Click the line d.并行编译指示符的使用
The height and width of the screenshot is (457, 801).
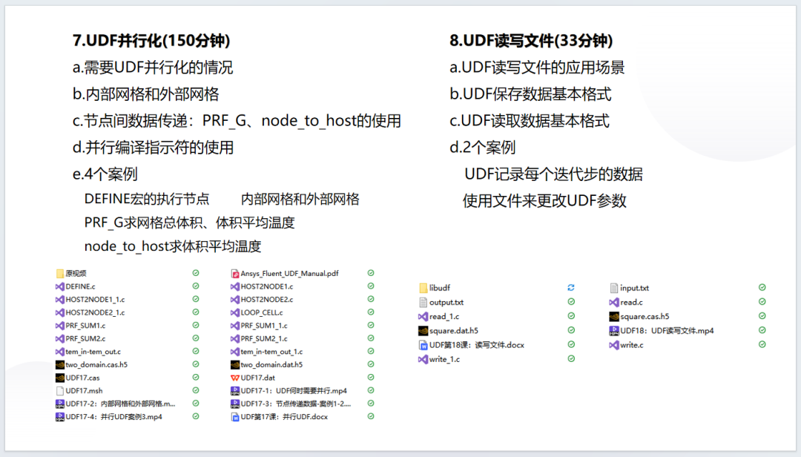click(153, 147)
